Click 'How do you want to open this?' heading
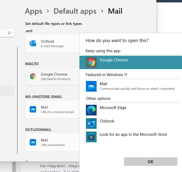Viewport: 182px width, 172px height. point(117,40)
